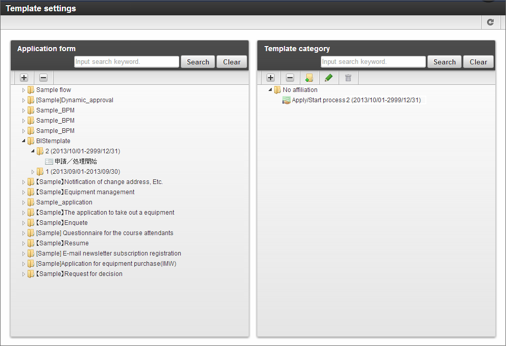Select the BIStemplate label

click(x=53, y=141)
